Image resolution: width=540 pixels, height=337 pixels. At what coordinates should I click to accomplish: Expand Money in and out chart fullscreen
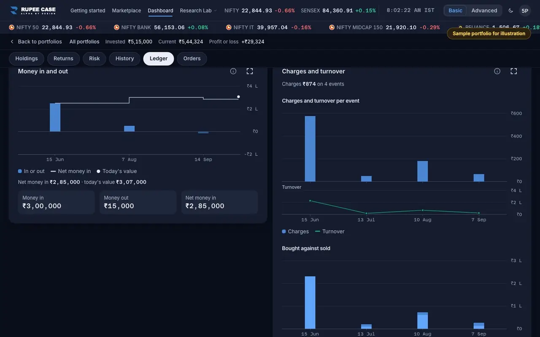tap(250, 71)
